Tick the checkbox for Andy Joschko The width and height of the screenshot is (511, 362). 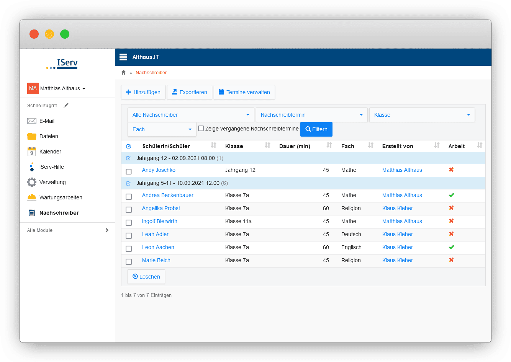pos(129,171)
